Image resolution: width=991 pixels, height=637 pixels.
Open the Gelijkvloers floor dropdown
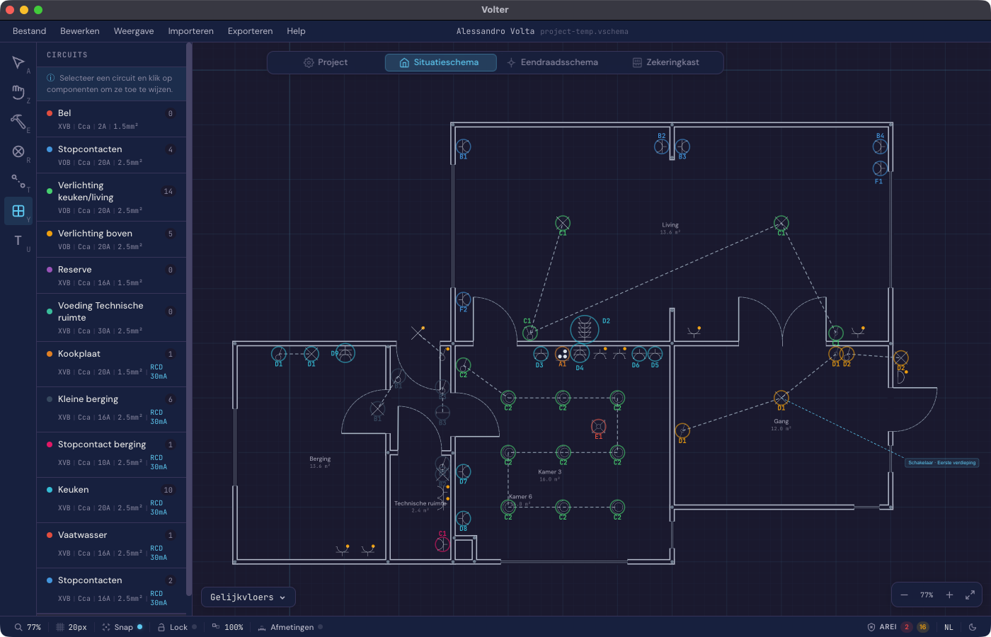click(248, 597)
